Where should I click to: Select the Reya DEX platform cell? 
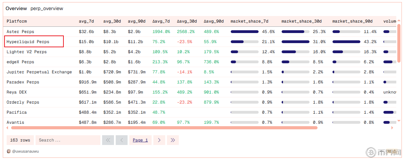click(16, 92)
